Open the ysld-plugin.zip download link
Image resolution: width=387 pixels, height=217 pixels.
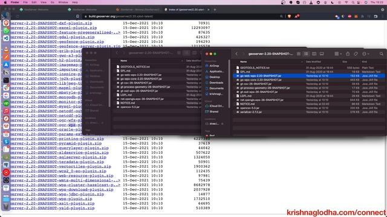tap(52, 208)
